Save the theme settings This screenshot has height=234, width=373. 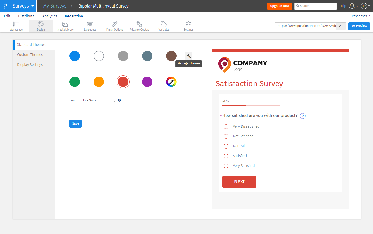point(75,123)
